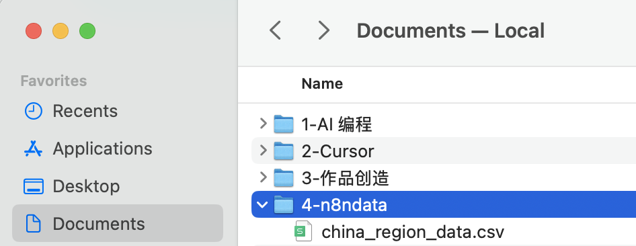
Task: Select the china_region_data.csv file name
Action: click(413, 232)
